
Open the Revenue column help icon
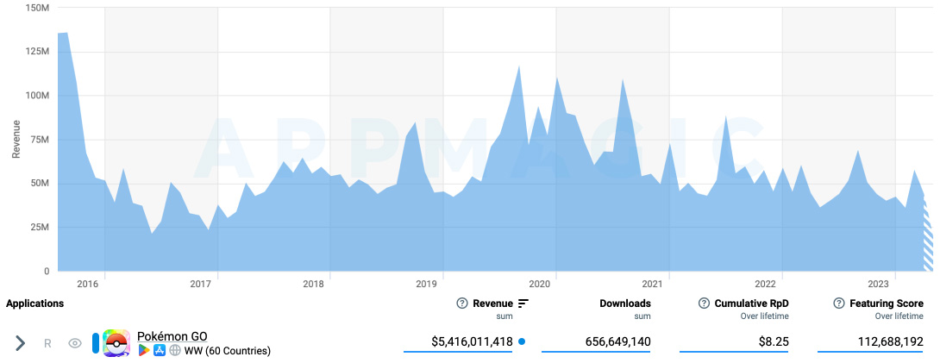(462, 304)
